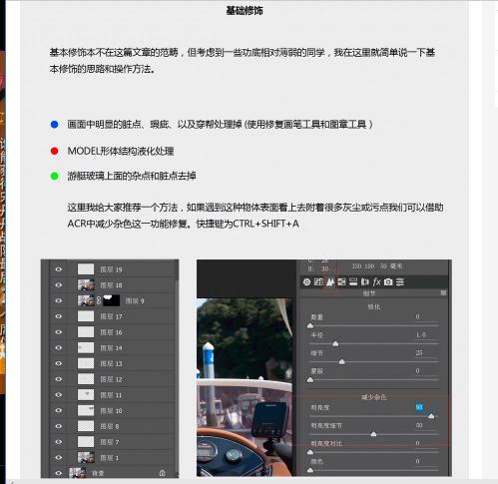The width and height of the screenshot is (498, 484).
Task: Open the 细节 panel menu icon
Action: [x=443, y=293]
